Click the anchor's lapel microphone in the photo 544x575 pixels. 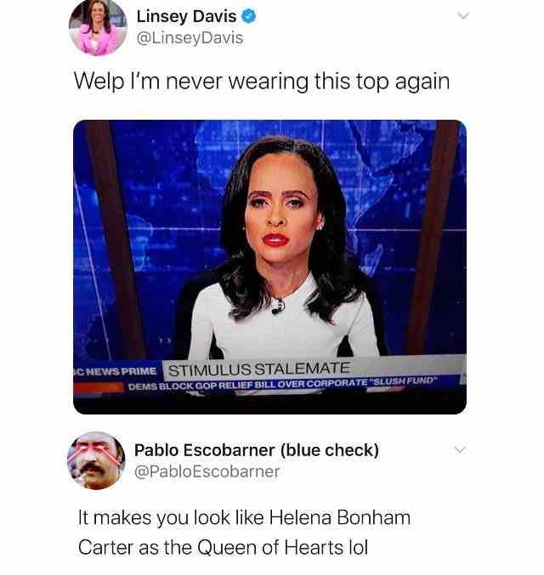click(278, 307)
